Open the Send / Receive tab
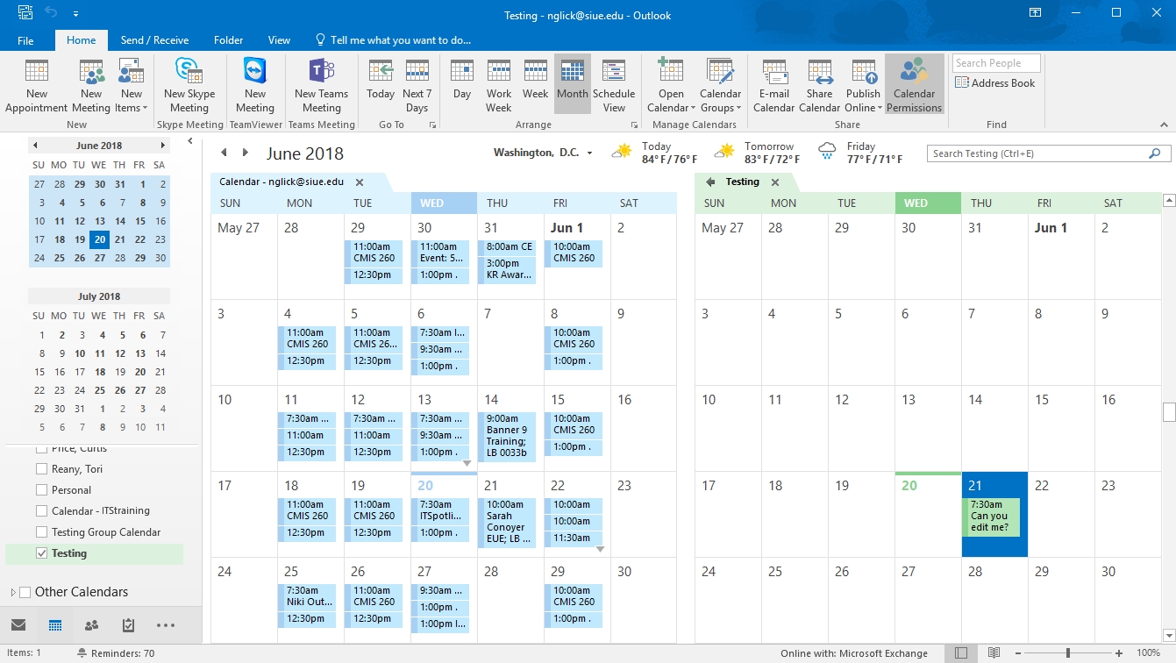This screenshot has width=1176, height=663. (x=154, y=40)
